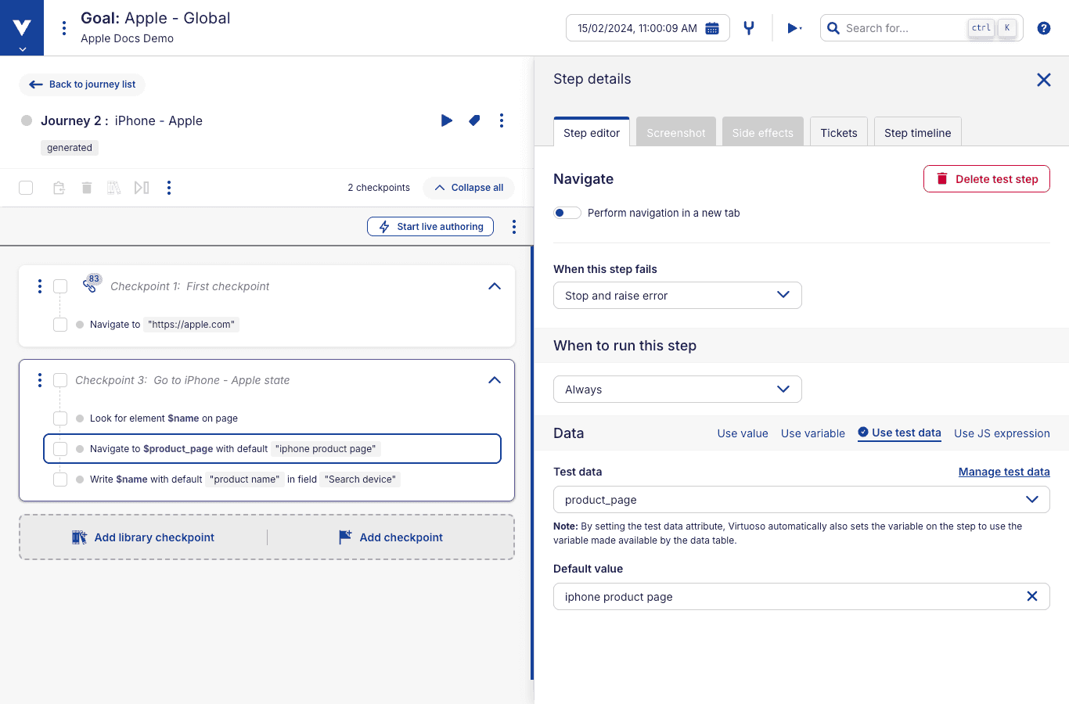
Task: Click the Manage test data link
Action: pyautogui.click(x=1004, y=472)
